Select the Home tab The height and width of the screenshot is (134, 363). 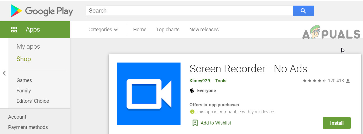click(140, 30)
